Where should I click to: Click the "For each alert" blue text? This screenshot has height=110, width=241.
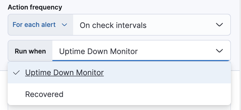[x=34, y=25]
